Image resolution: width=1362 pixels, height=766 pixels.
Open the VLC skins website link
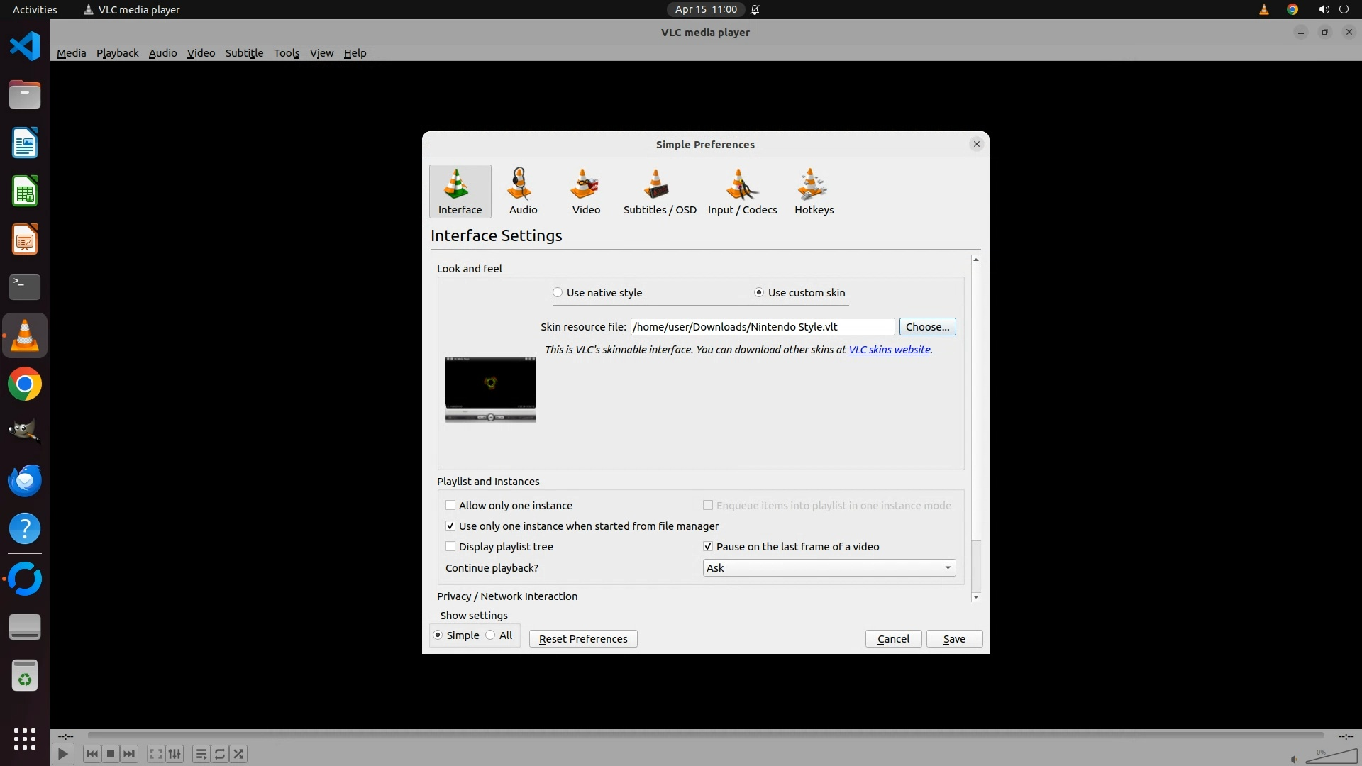(889, 350)
